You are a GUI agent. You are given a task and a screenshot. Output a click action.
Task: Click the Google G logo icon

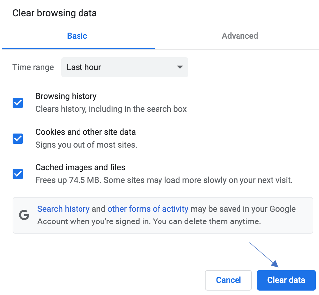pyautogui.click(x=24, y=215)
